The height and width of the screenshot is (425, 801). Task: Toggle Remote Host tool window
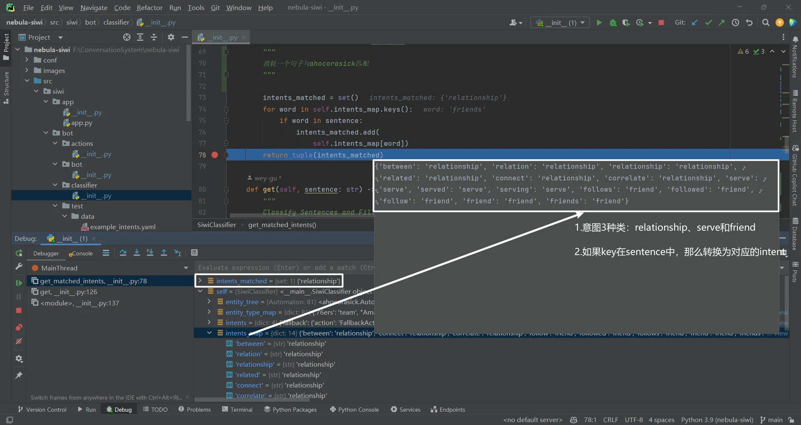(795, 111)
